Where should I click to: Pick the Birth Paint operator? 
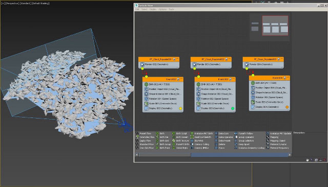click(x=163, y=148)
